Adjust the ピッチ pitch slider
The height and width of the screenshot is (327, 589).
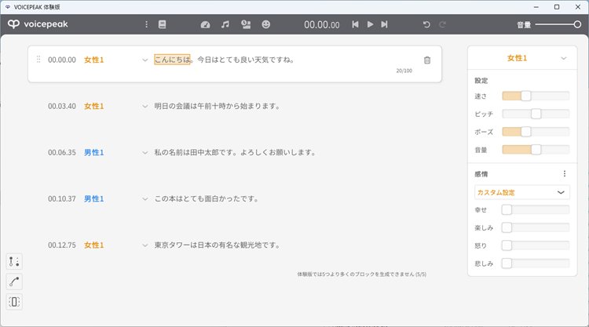[x=536, y=114]
